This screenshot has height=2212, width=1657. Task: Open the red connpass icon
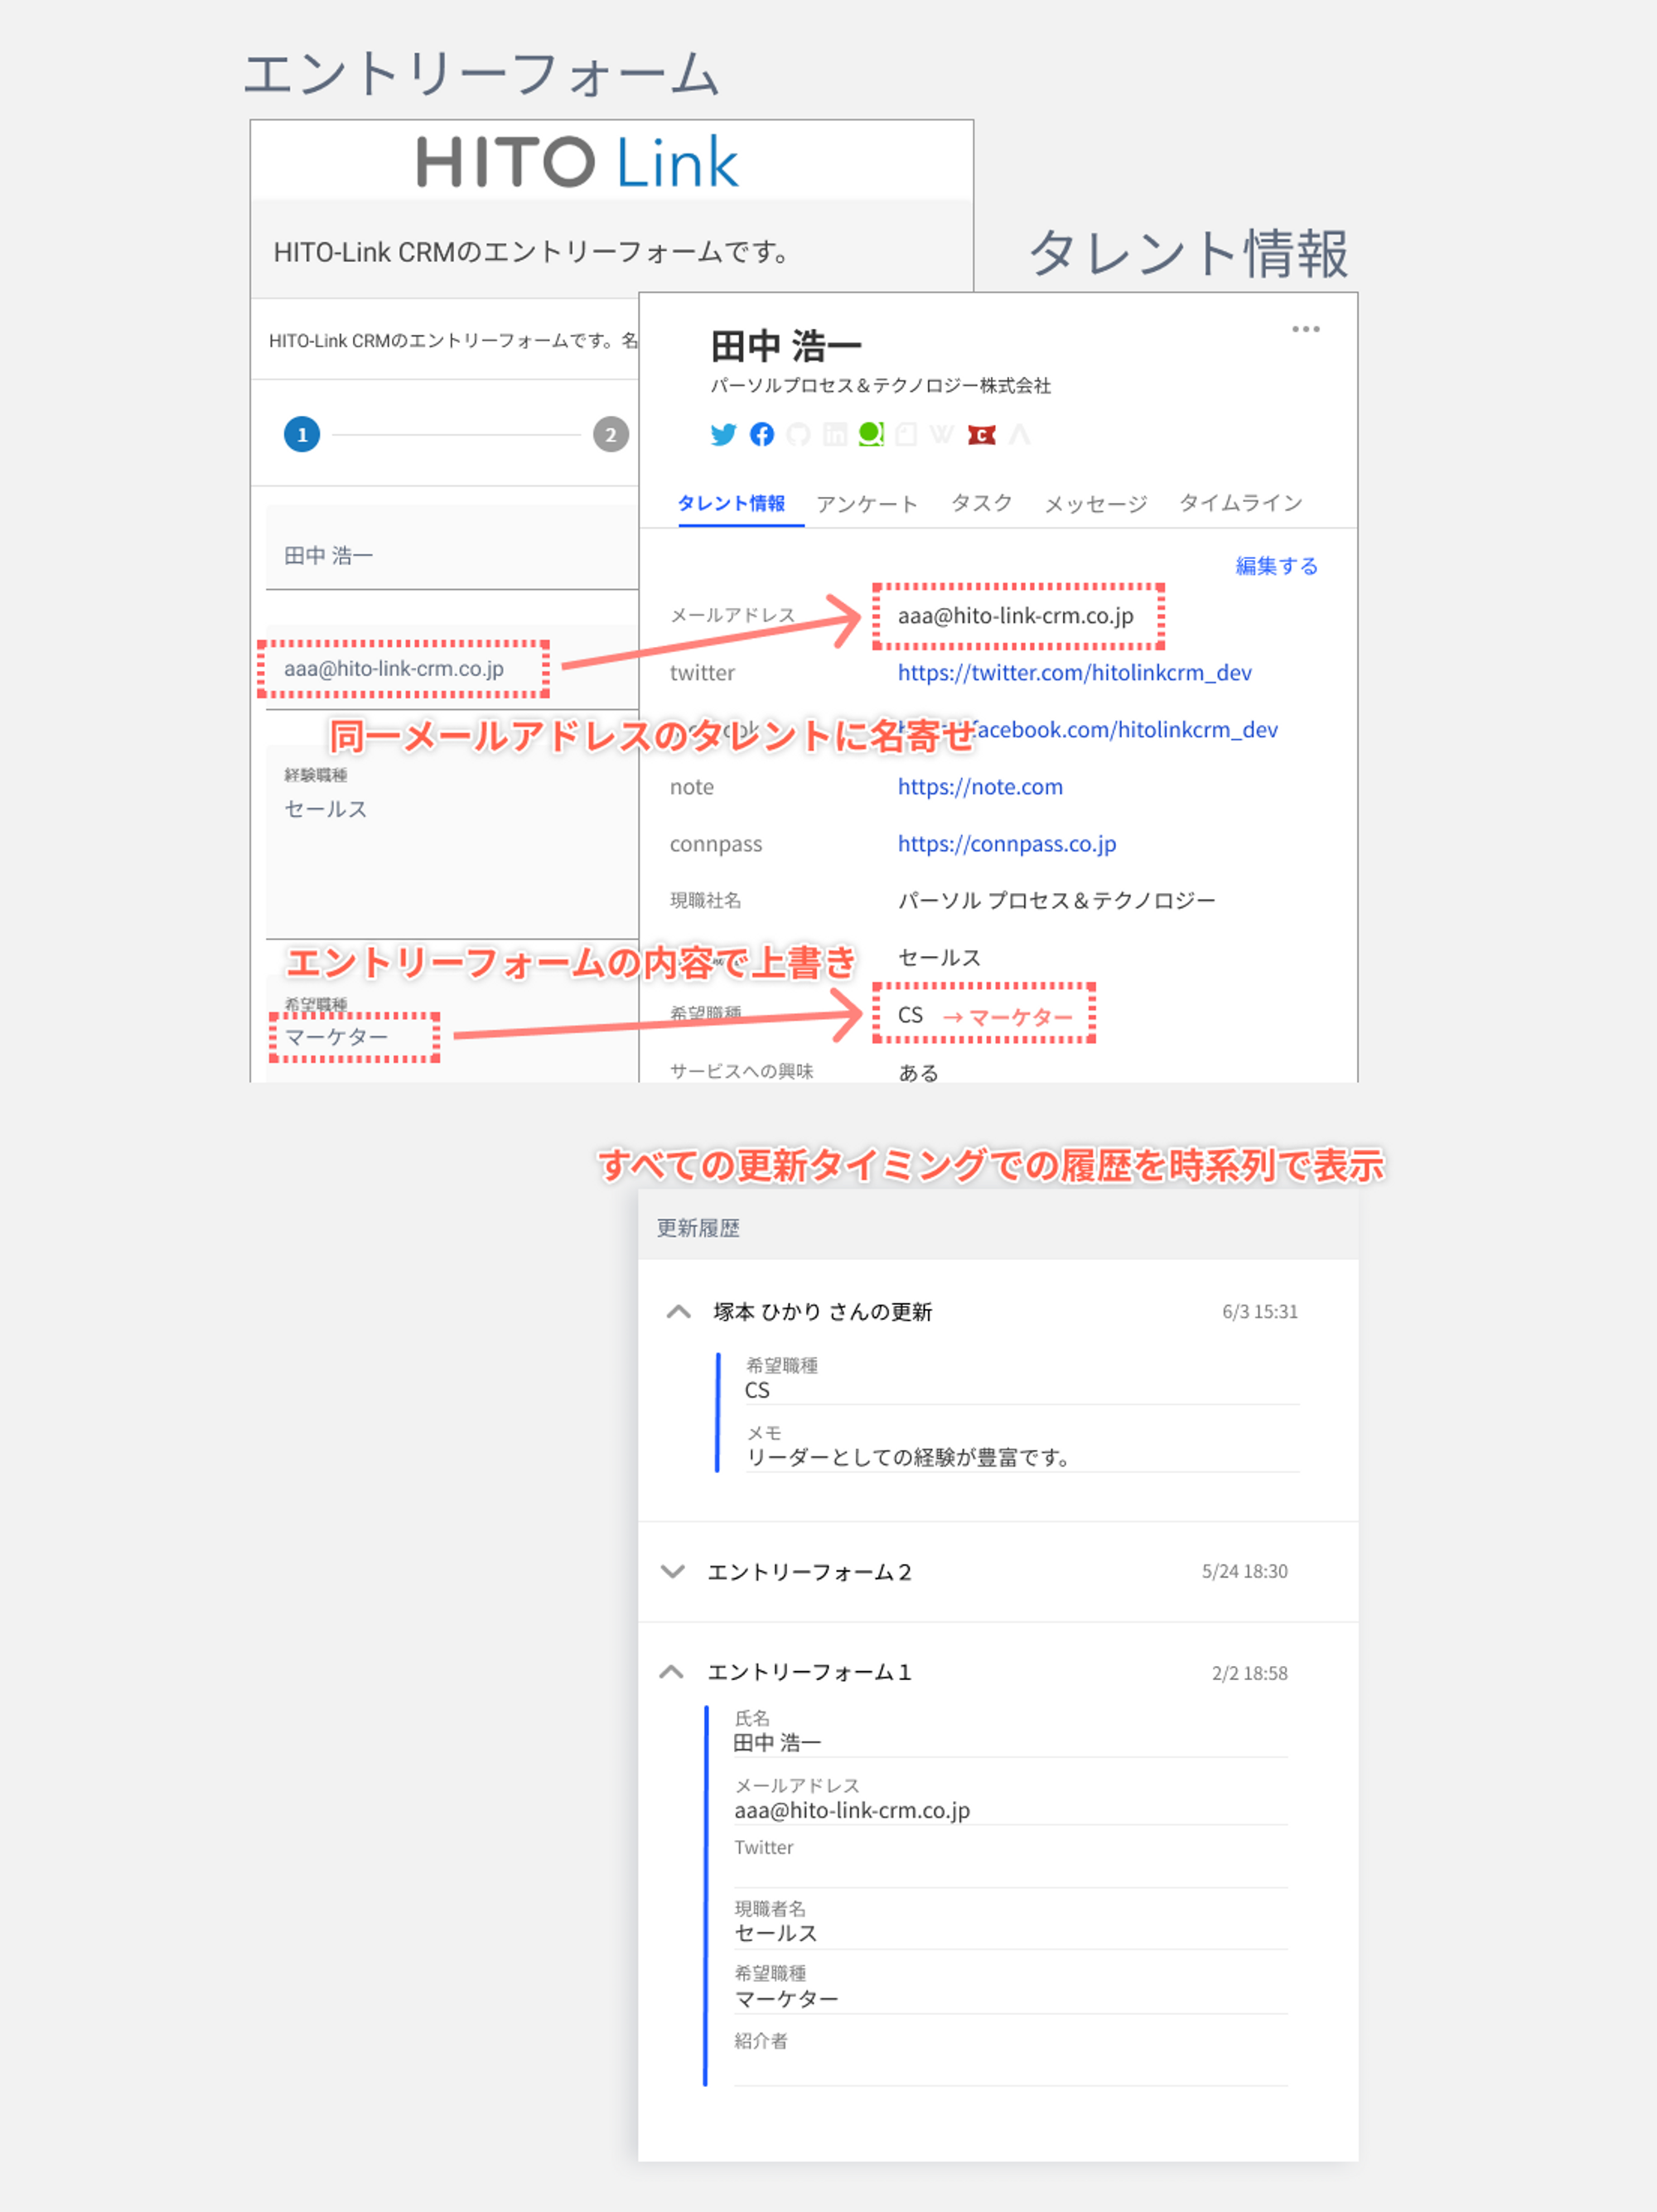click(982, 435)
